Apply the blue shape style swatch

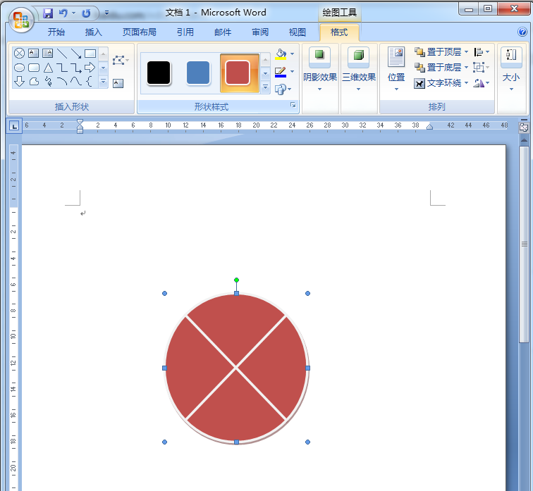198,73
